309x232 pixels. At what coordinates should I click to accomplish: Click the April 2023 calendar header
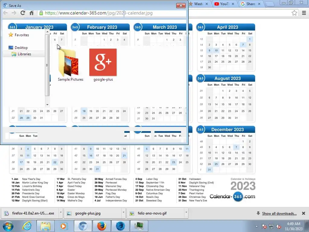coord(228,27)
